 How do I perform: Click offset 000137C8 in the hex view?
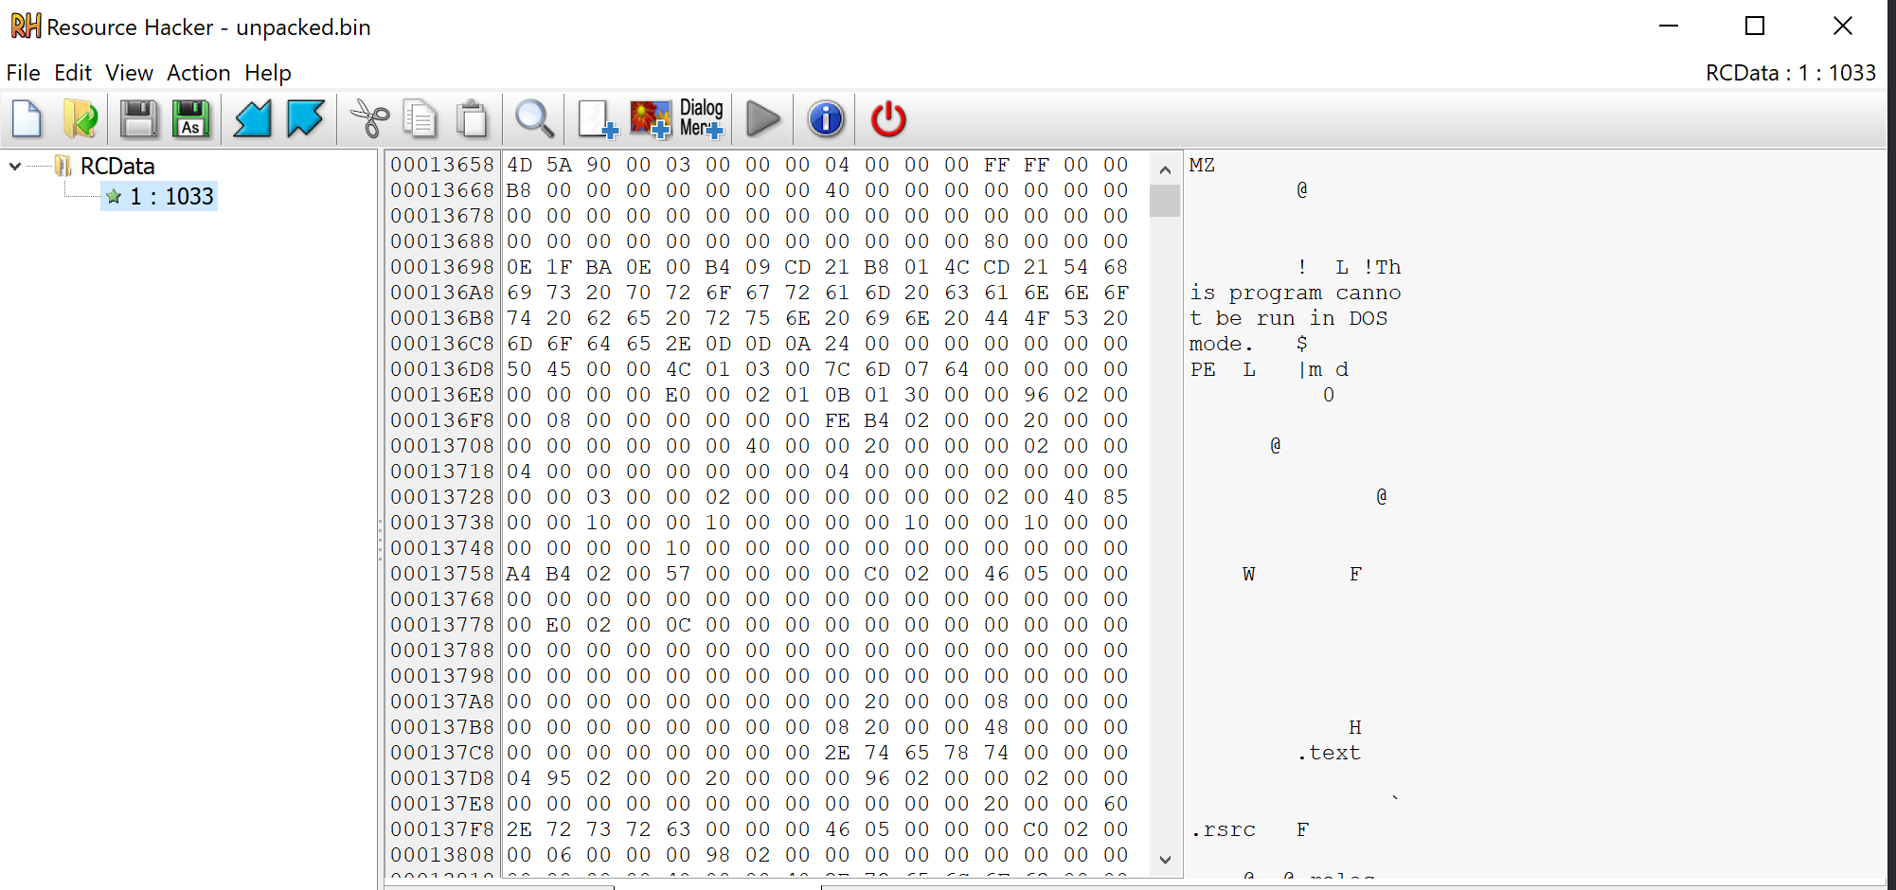(442, 753)
